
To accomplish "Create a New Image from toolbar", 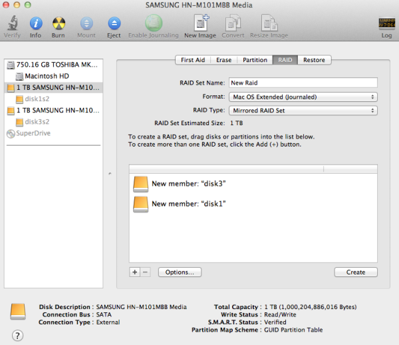I will tap(201, 23).
